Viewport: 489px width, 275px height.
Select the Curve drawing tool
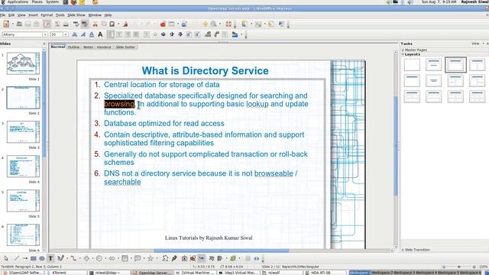pos(60,258)
